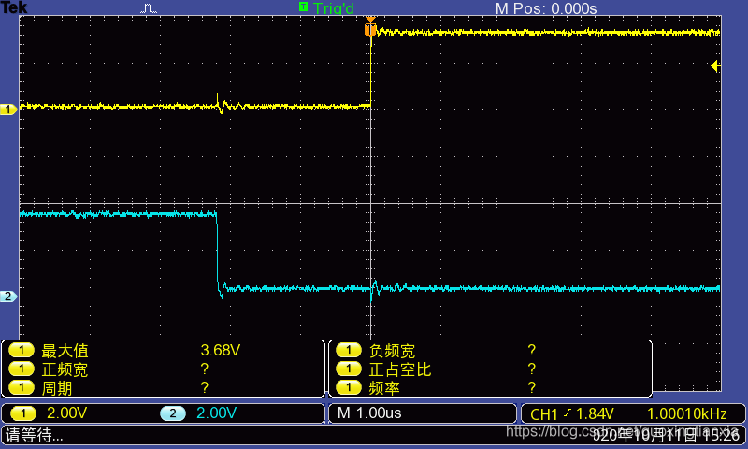Click the 负频宽 measurement label

[x=392, y=351]
